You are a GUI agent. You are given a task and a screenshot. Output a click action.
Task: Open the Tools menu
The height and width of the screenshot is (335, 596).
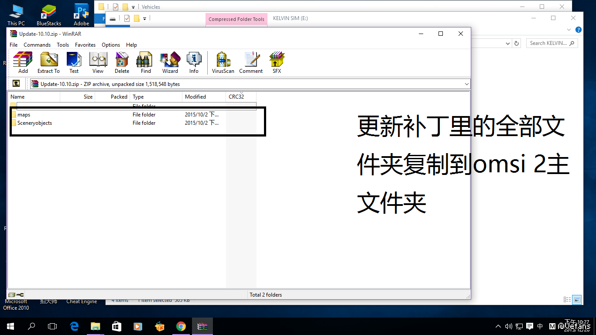click(x=63, y=44)
